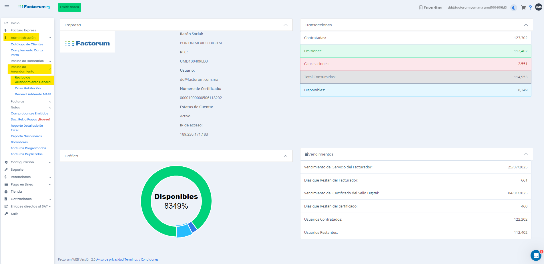Open Recibo de Arrendamiento General
Screen dimensions: 544x264
33,80
